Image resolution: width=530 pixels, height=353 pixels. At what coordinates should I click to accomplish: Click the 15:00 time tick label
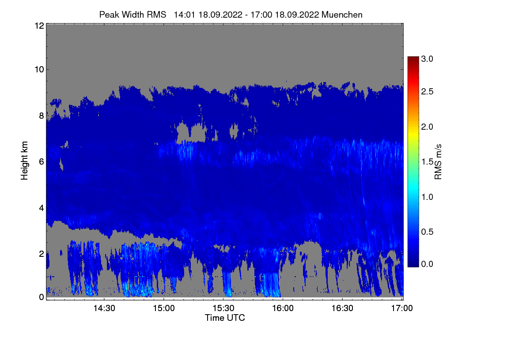164,308
